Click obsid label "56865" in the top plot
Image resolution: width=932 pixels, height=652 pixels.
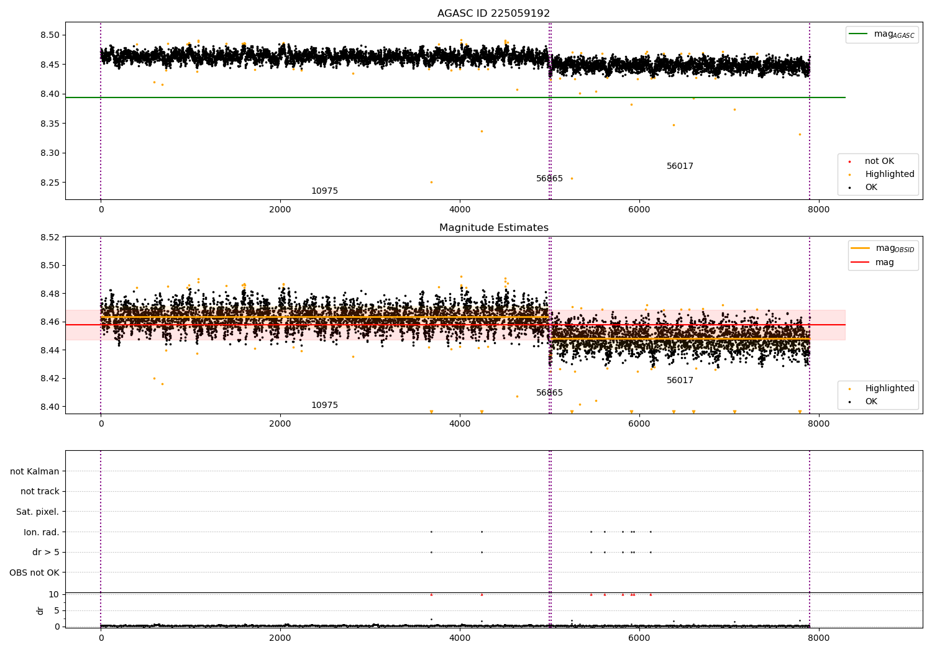tap(549, 178)
